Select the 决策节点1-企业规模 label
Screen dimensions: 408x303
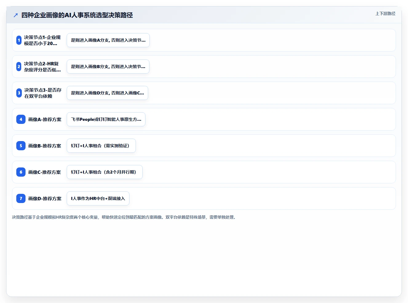point(42,40)
